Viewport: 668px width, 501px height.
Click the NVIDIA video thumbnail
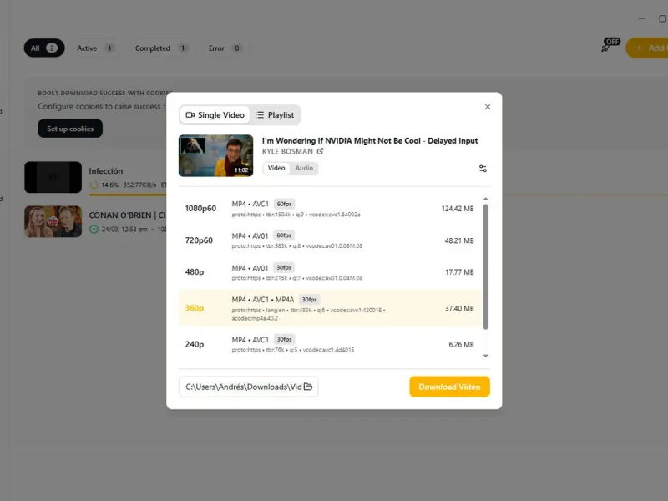point(215,155)
